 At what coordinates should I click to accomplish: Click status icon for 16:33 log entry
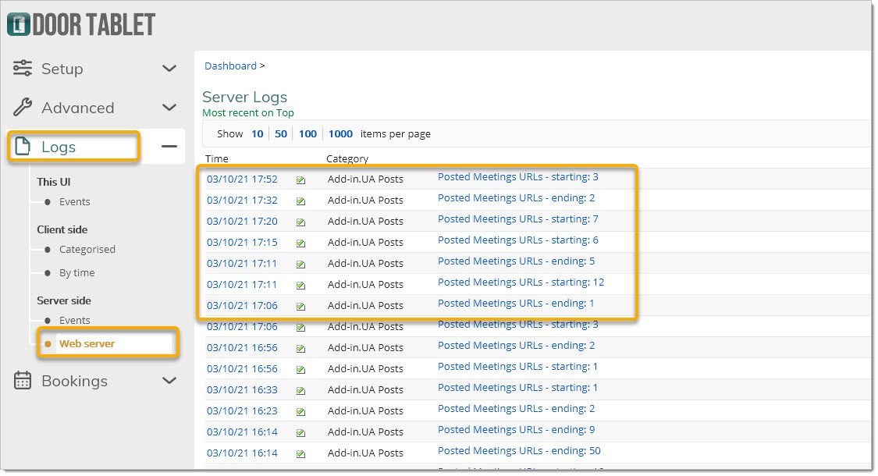300,390
